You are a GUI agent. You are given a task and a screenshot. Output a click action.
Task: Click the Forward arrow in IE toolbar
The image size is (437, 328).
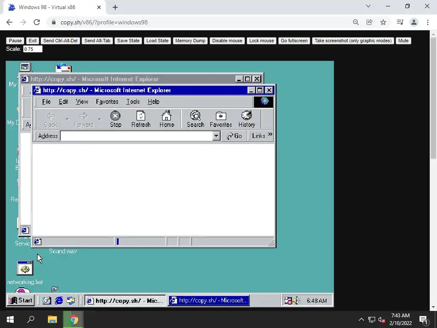point(83,119)
